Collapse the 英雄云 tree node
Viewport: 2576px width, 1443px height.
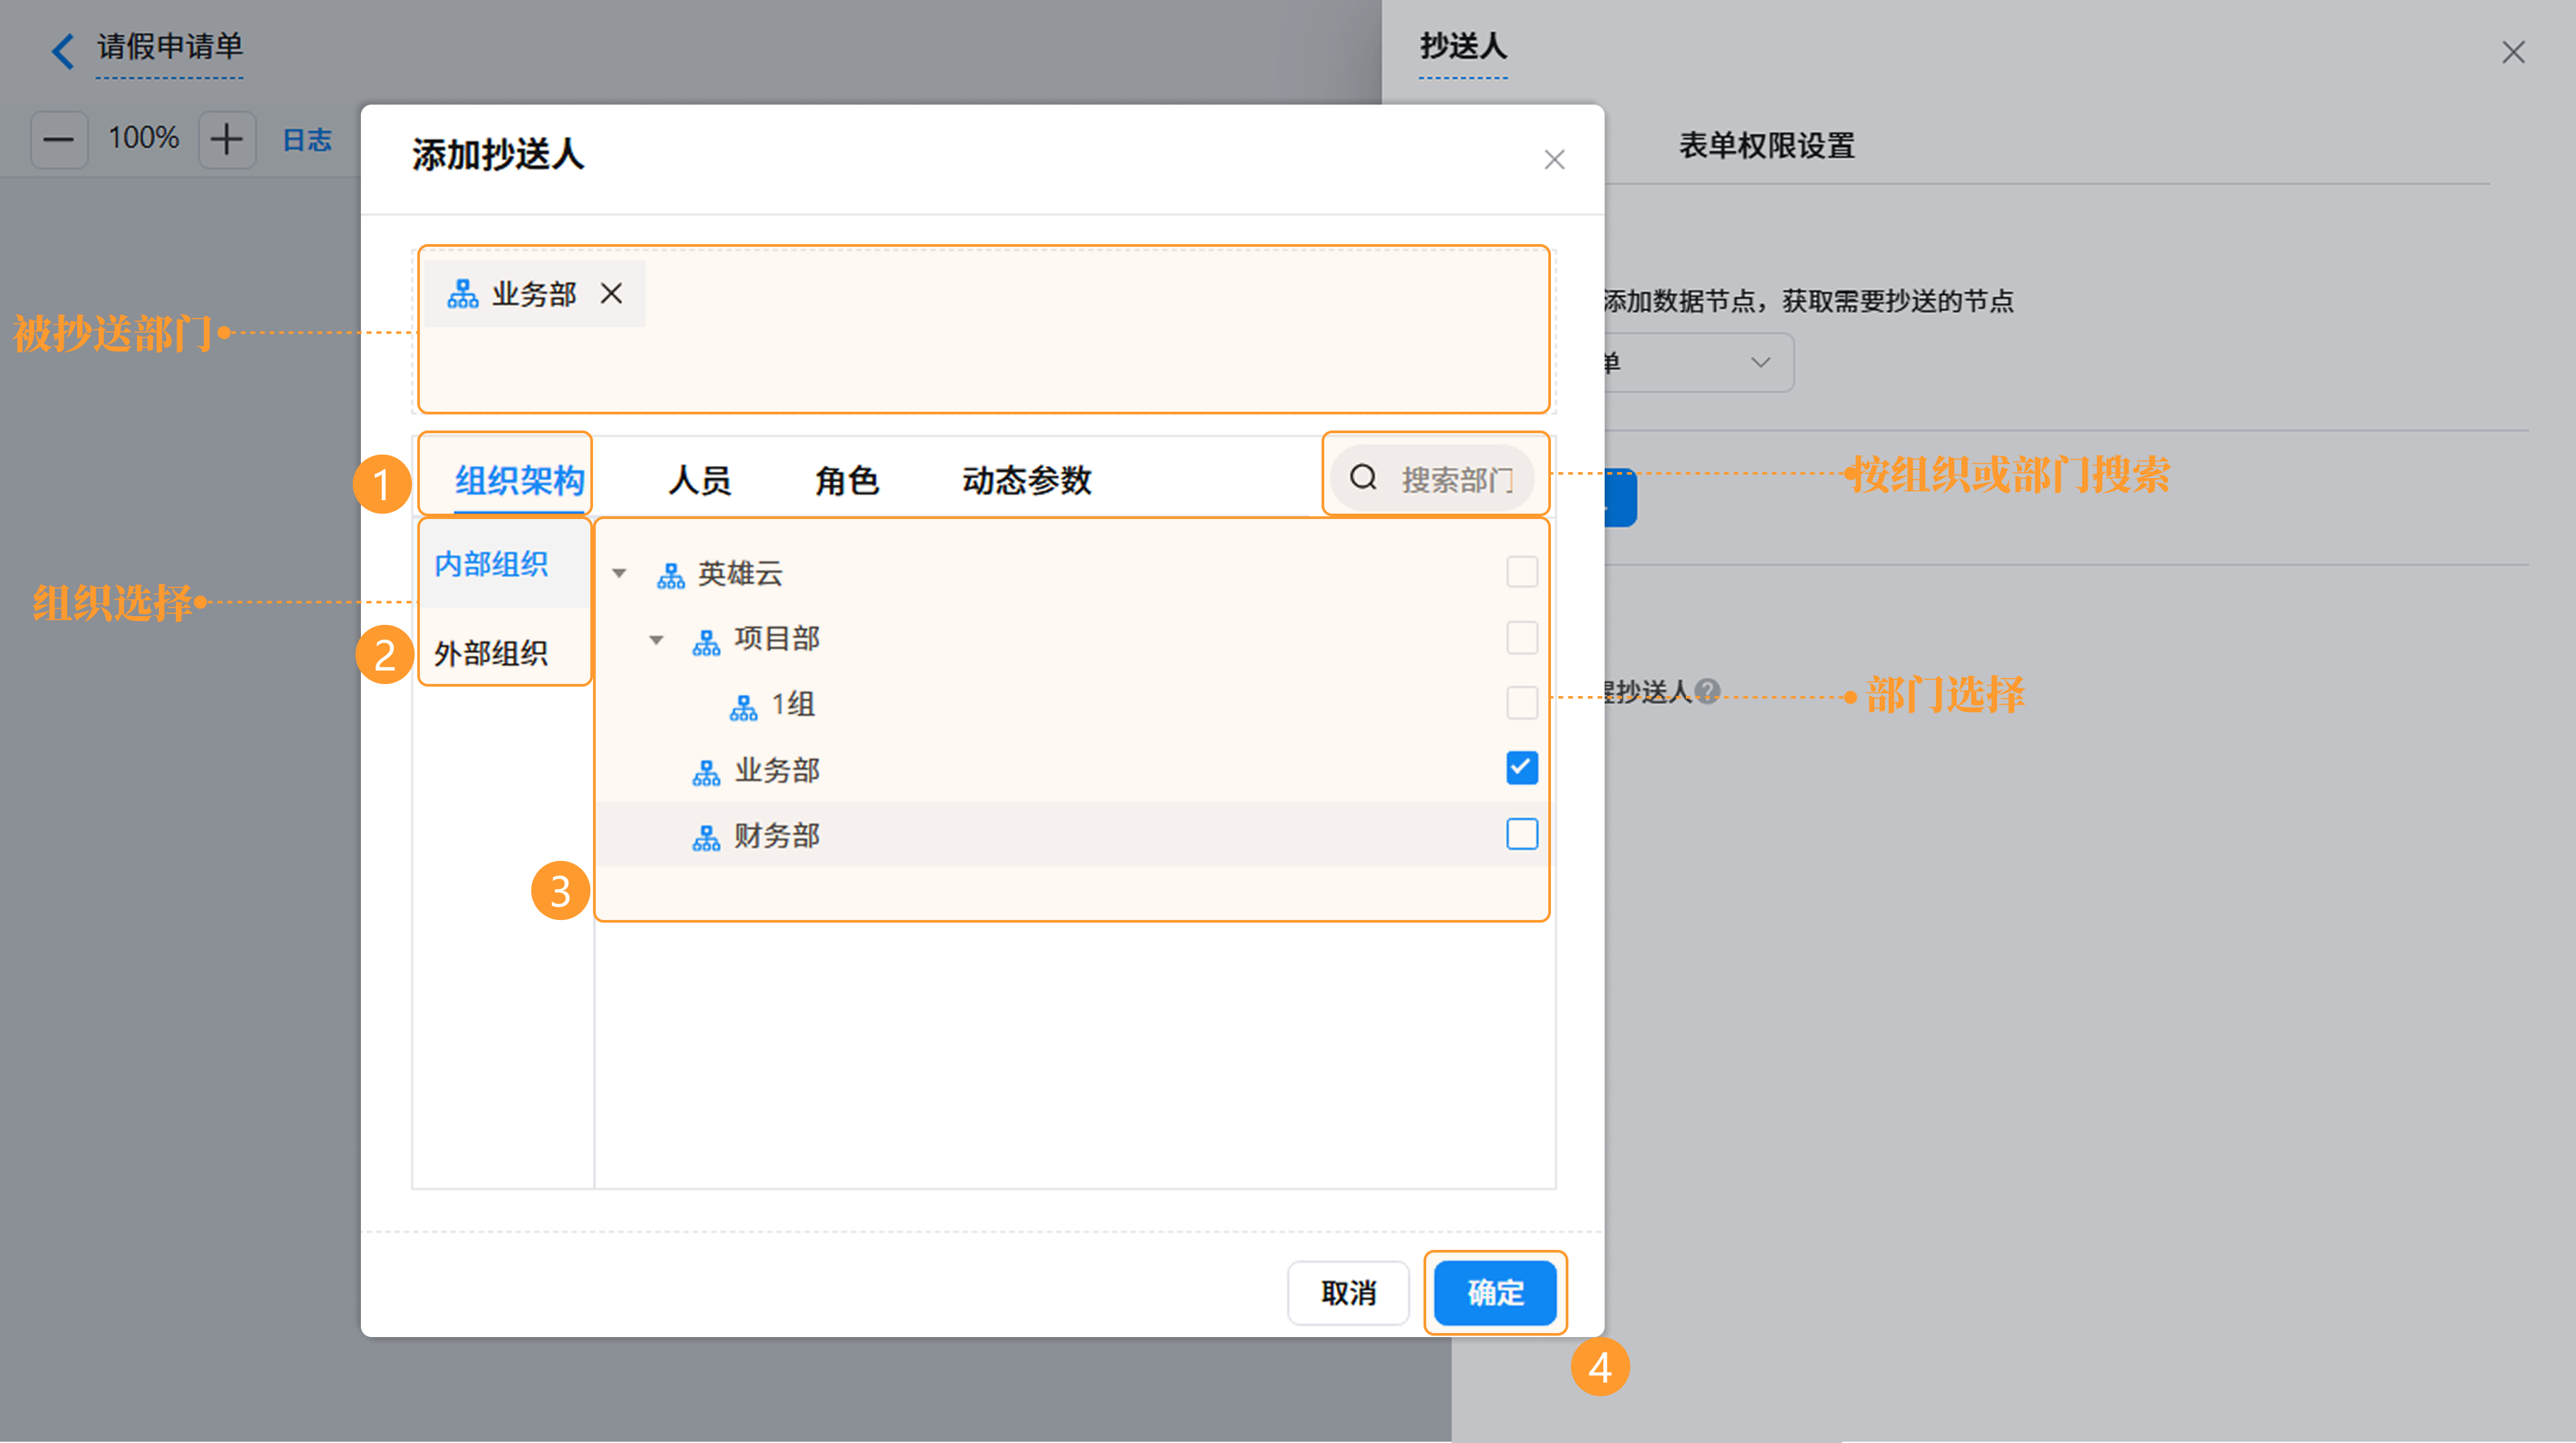point(619,573)
